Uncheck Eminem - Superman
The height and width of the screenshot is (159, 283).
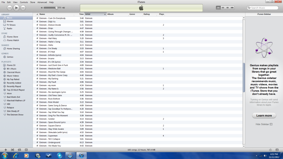[x=37, y=136]
